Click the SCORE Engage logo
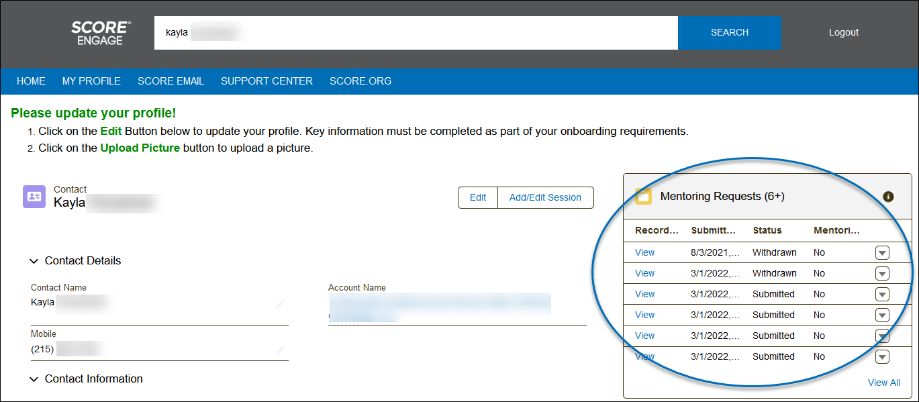Image resolution: width=919 pixels, height=402 pixels. point(101,33)
